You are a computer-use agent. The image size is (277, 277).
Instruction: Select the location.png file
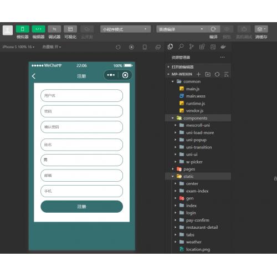[198, 249]
